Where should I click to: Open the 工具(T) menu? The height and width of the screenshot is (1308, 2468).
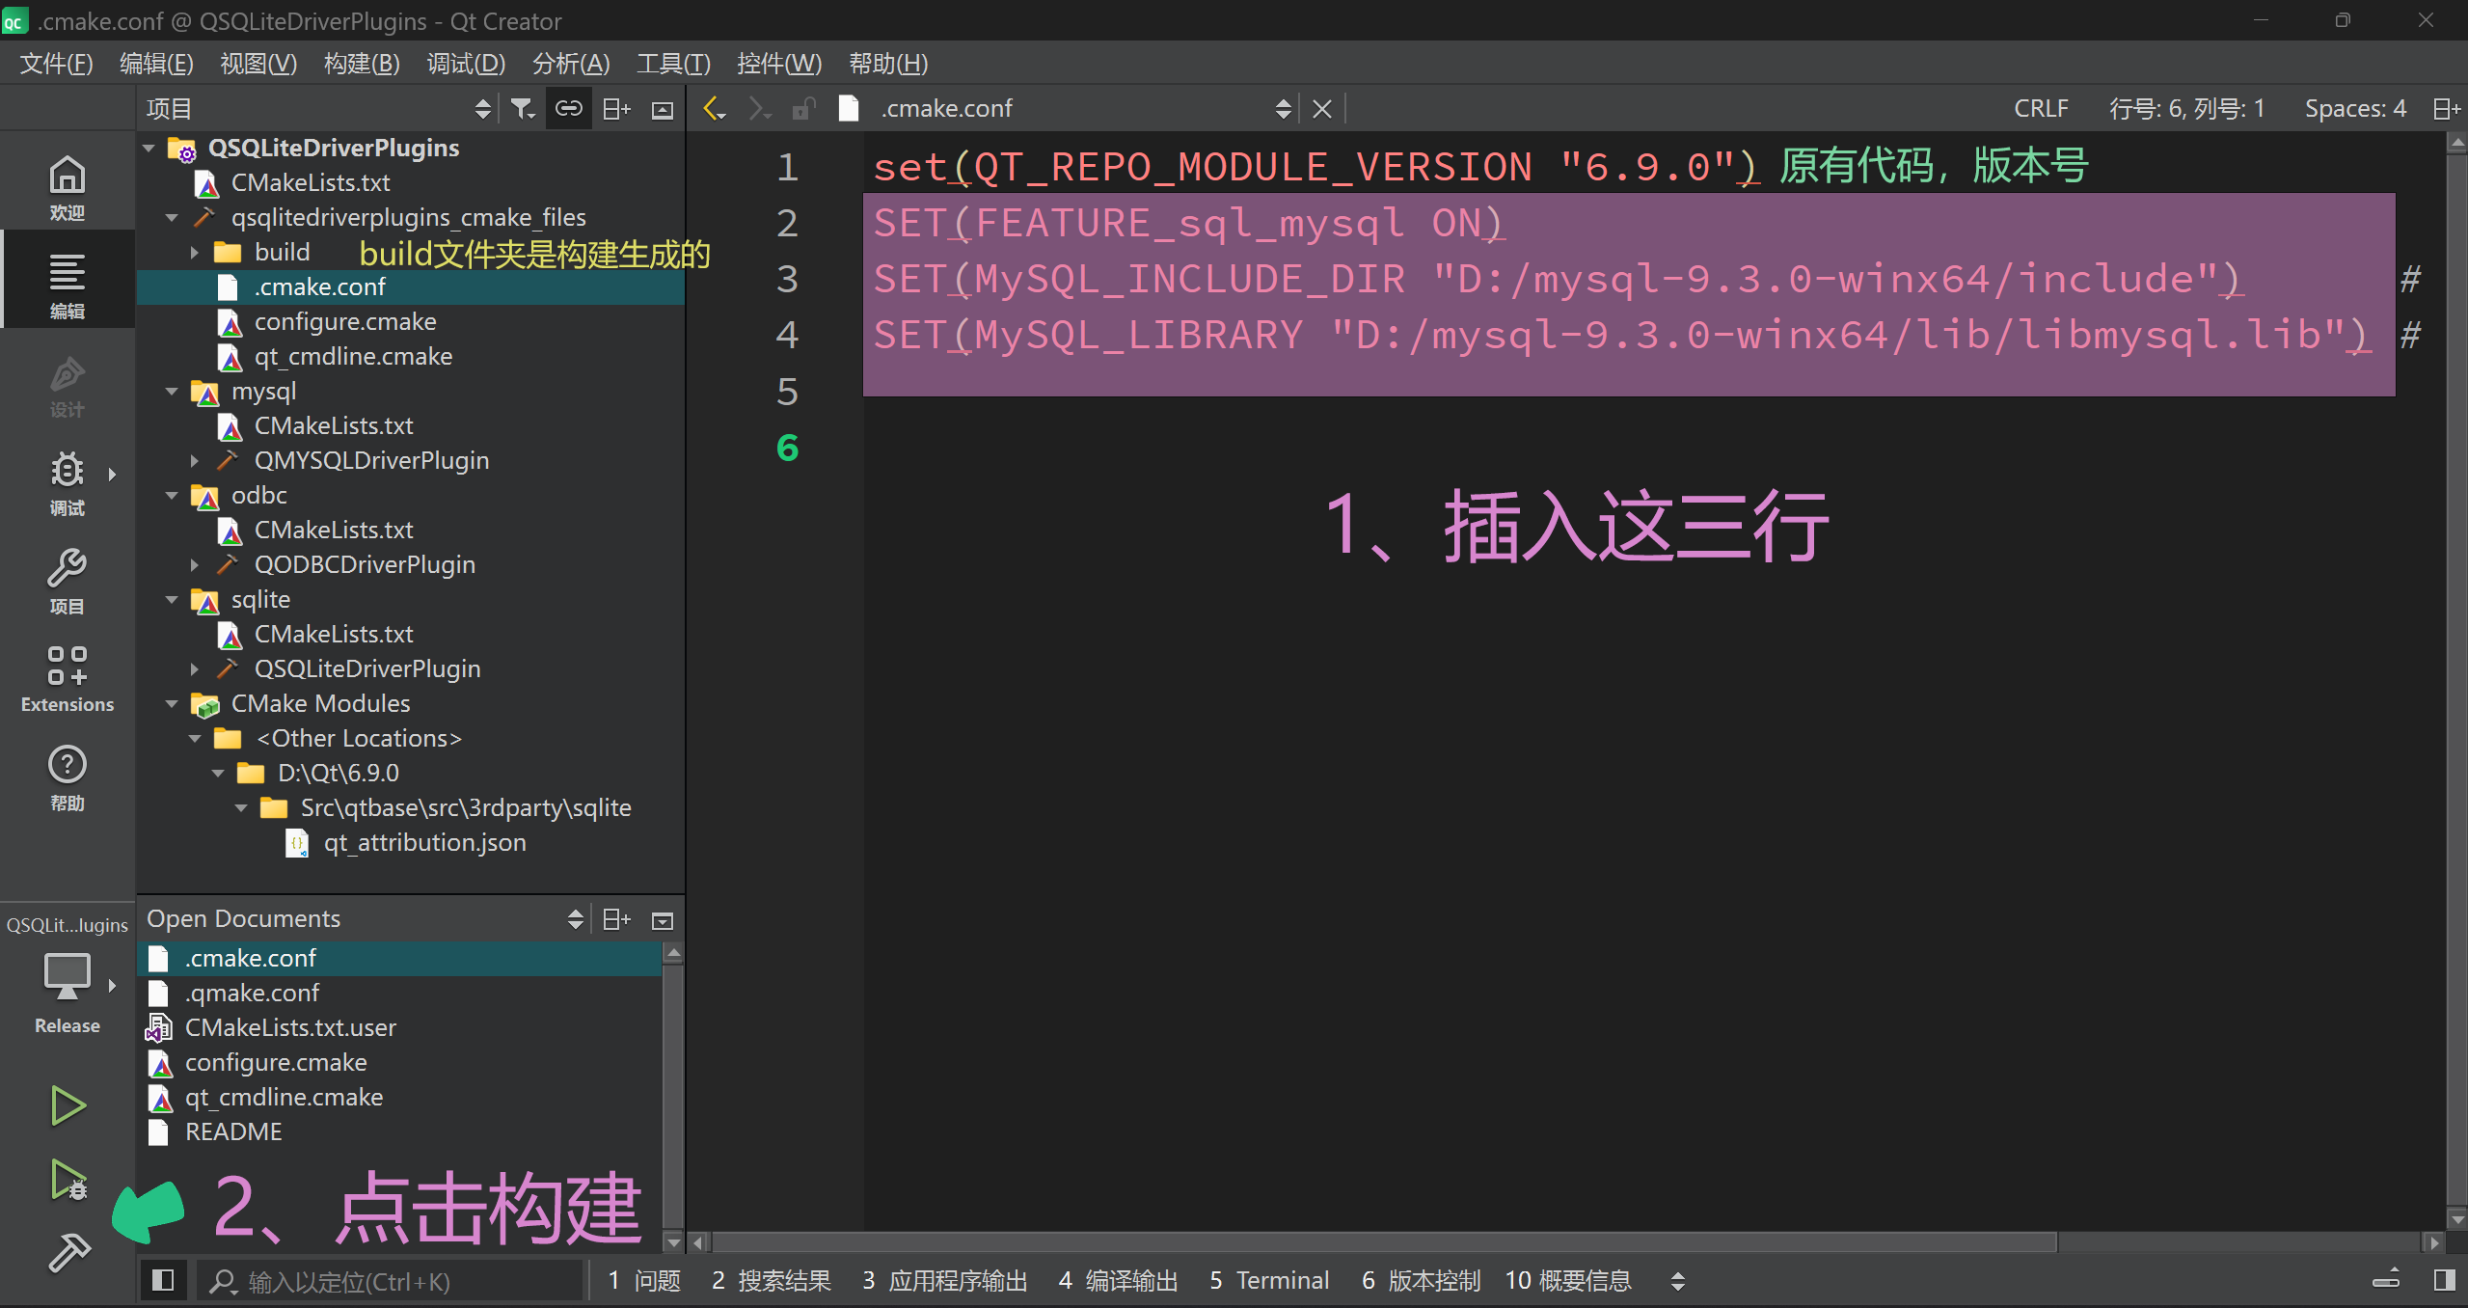(672, 63)
